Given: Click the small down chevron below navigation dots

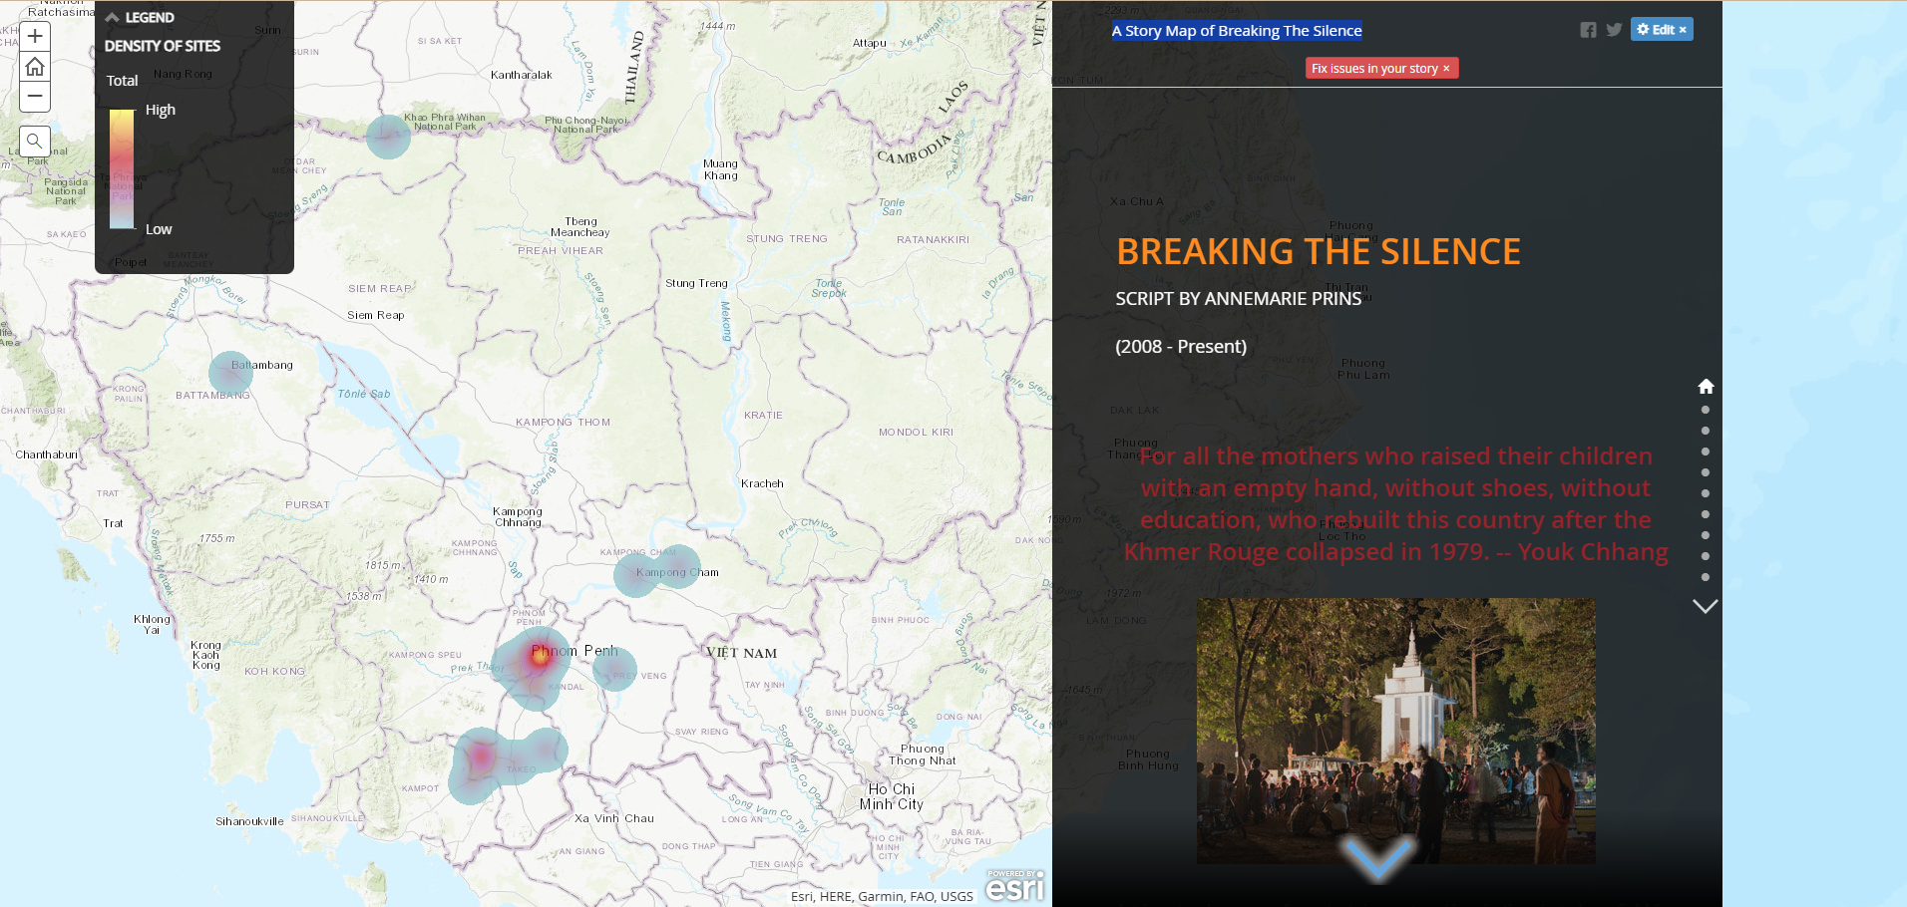Looking at the screenshot, I should tap(1706, 606).
